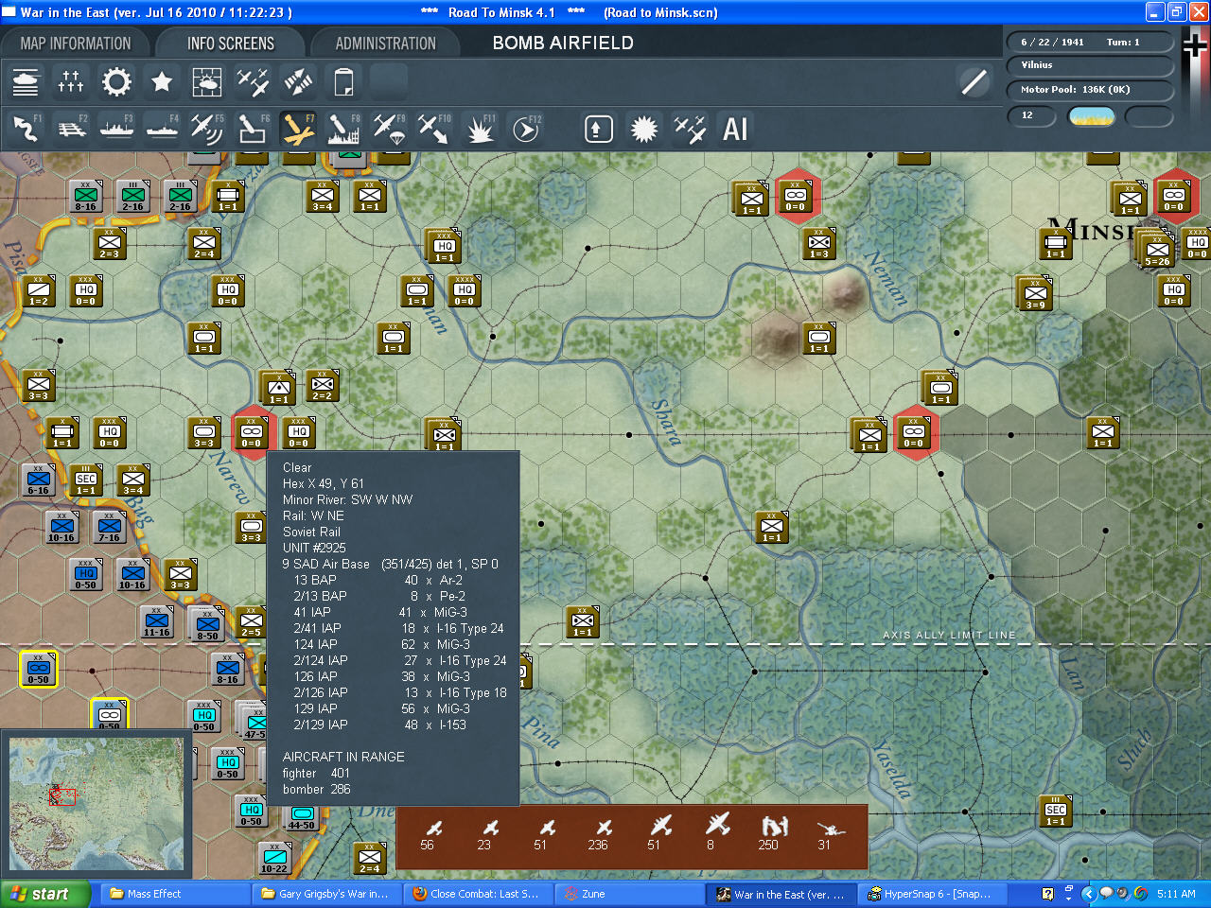This screenshot has height=908, width=1211.
Task: Click the Motor Pool status field
Action: [1090, 90]
